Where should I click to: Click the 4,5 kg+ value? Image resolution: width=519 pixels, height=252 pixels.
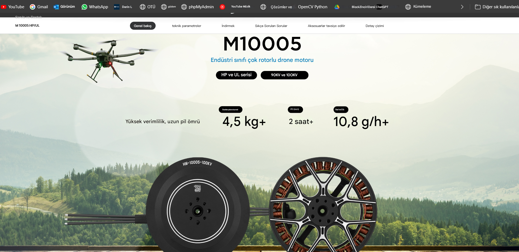tap(244, 122)
